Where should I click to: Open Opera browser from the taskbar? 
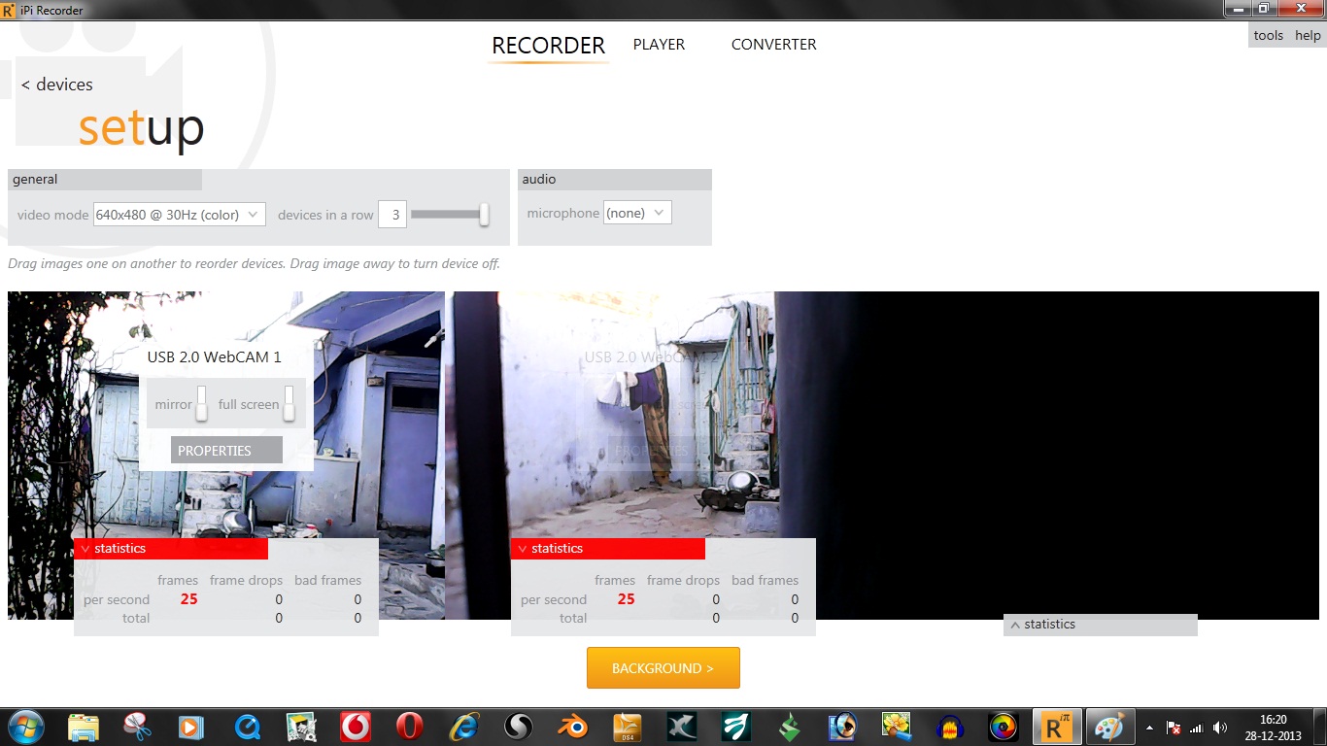[410, 727]
